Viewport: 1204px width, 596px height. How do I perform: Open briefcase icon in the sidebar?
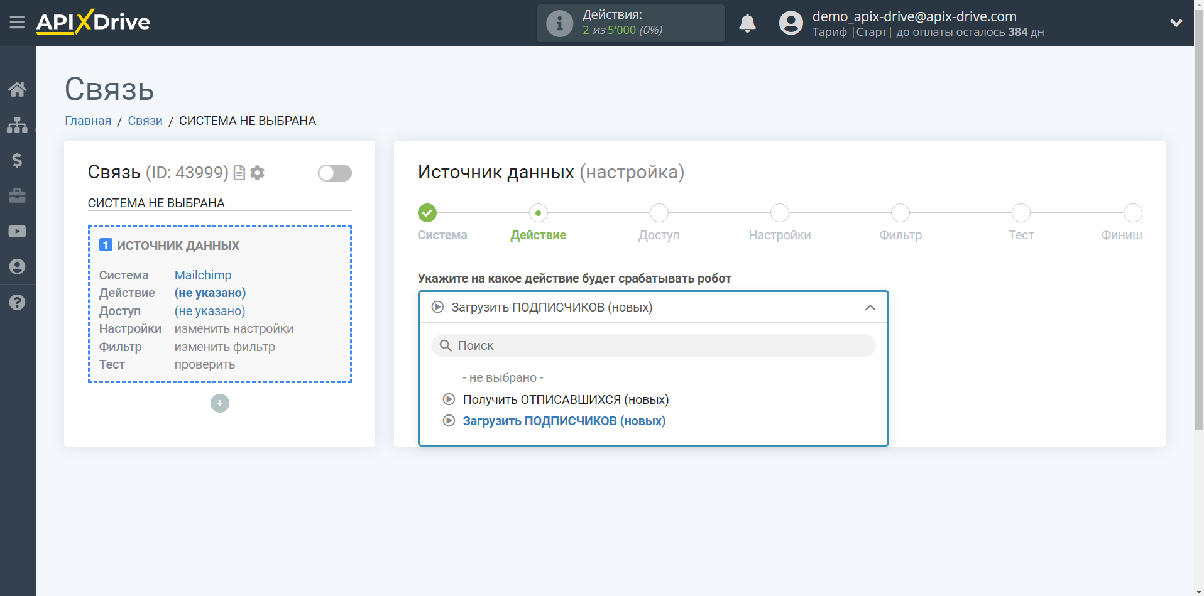coord(18,196)
